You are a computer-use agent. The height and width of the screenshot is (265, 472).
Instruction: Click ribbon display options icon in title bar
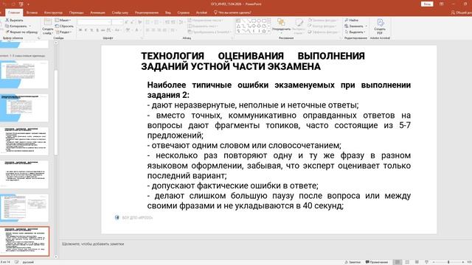pos(441,4)
